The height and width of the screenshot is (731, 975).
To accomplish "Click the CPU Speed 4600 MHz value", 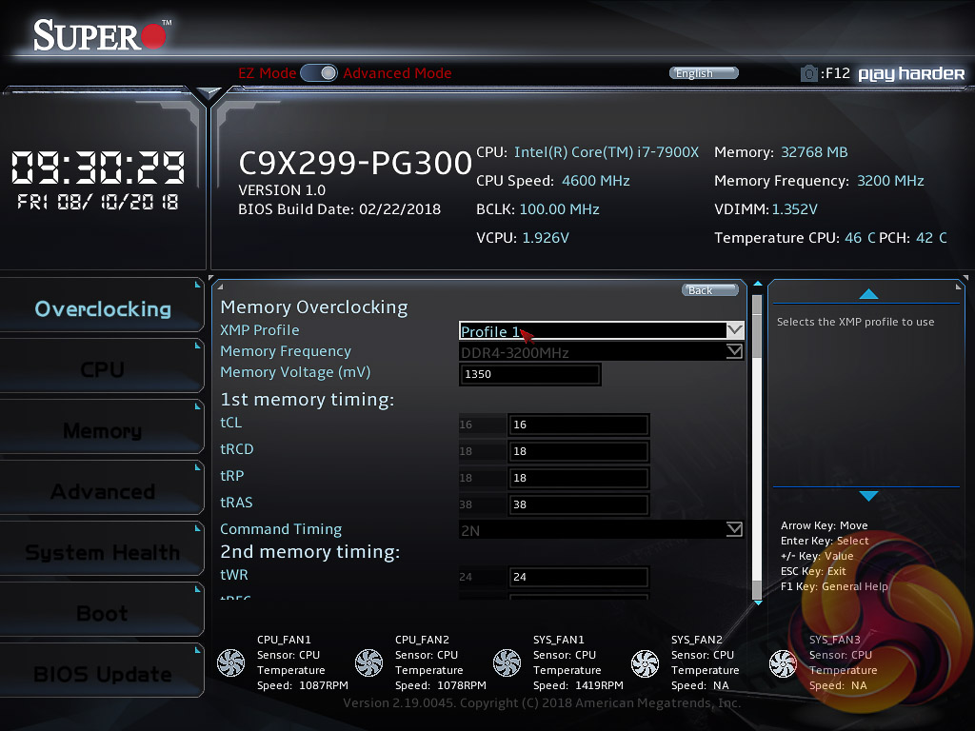I will (x=596, y=181).
